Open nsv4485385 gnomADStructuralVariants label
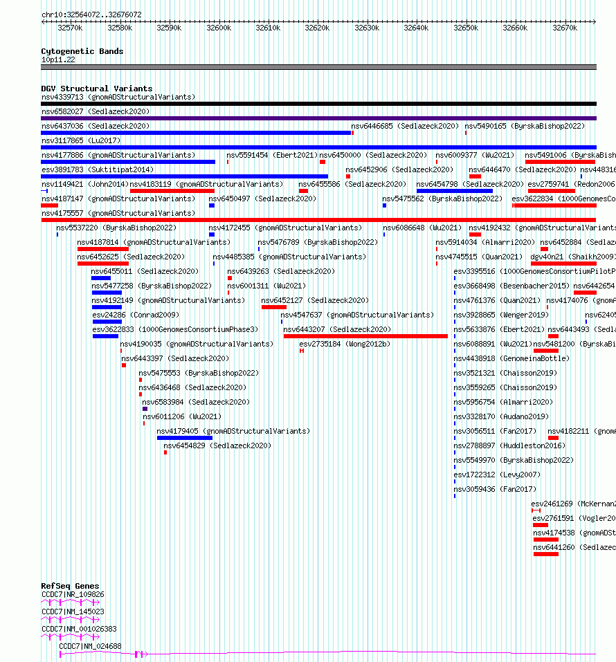This screenshot has height=662, width=616. coord(289,257)
